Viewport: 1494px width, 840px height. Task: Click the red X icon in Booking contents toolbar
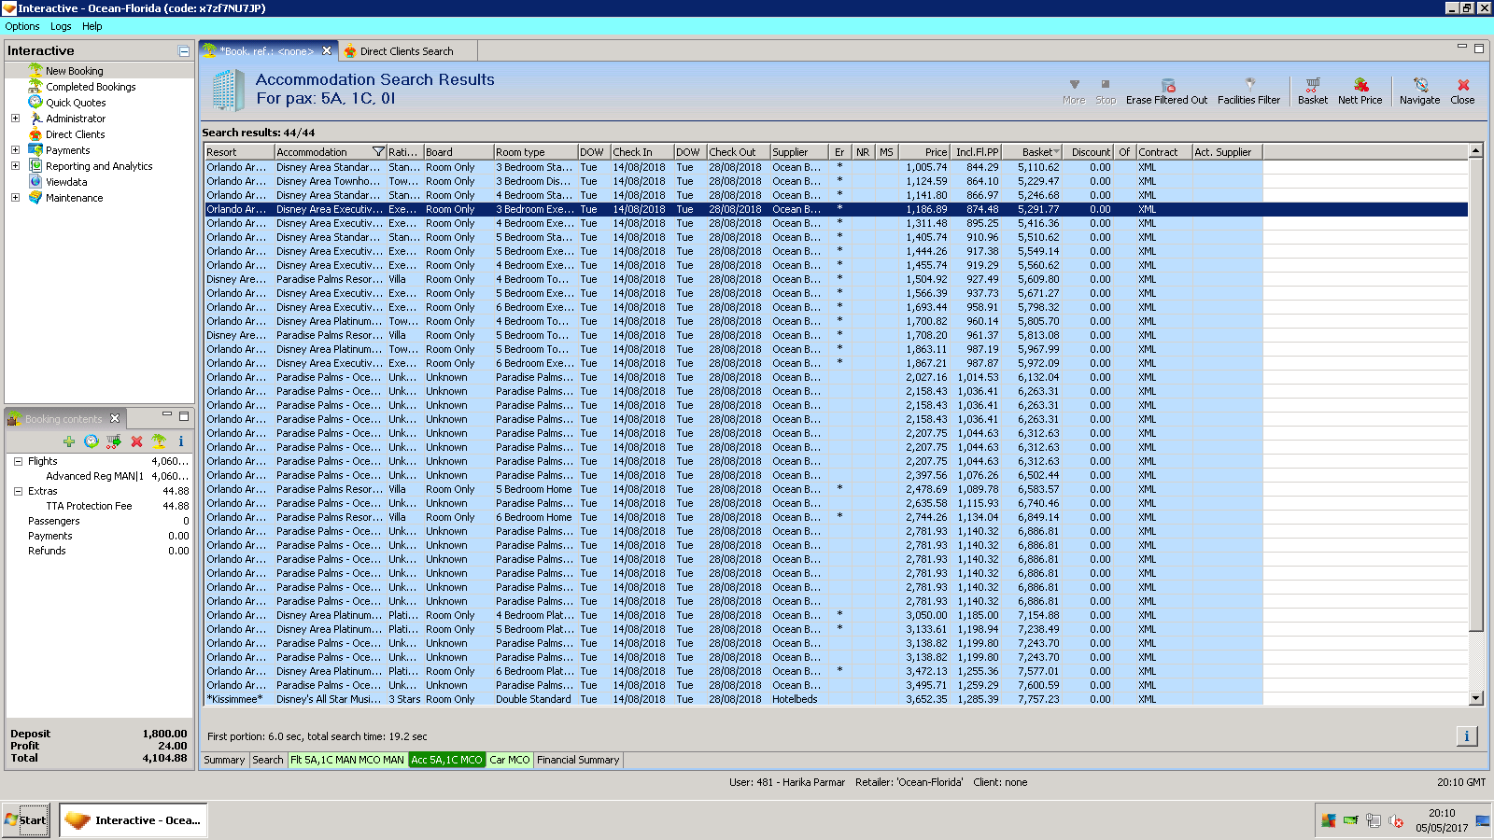(x=136, y=441)
